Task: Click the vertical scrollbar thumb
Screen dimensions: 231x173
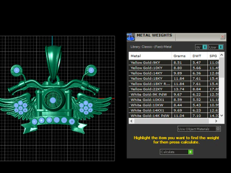Action: (222, 68)
